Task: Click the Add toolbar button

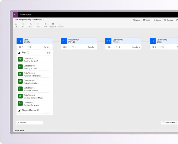Action: (16, 25)
